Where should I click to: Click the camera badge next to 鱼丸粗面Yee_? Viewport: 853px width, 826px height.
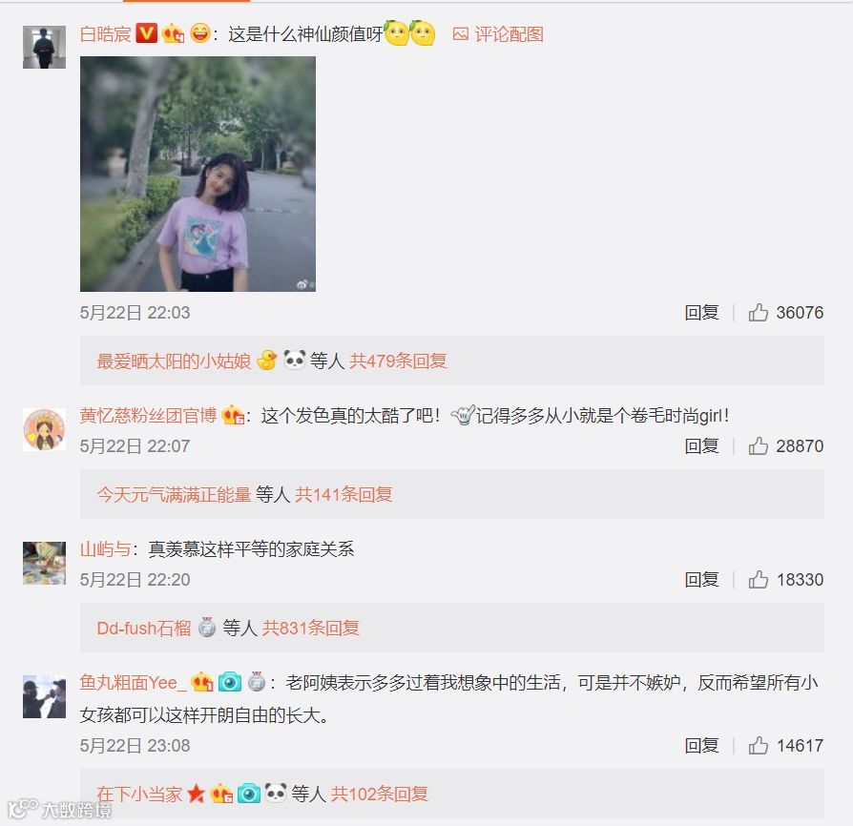230,682
